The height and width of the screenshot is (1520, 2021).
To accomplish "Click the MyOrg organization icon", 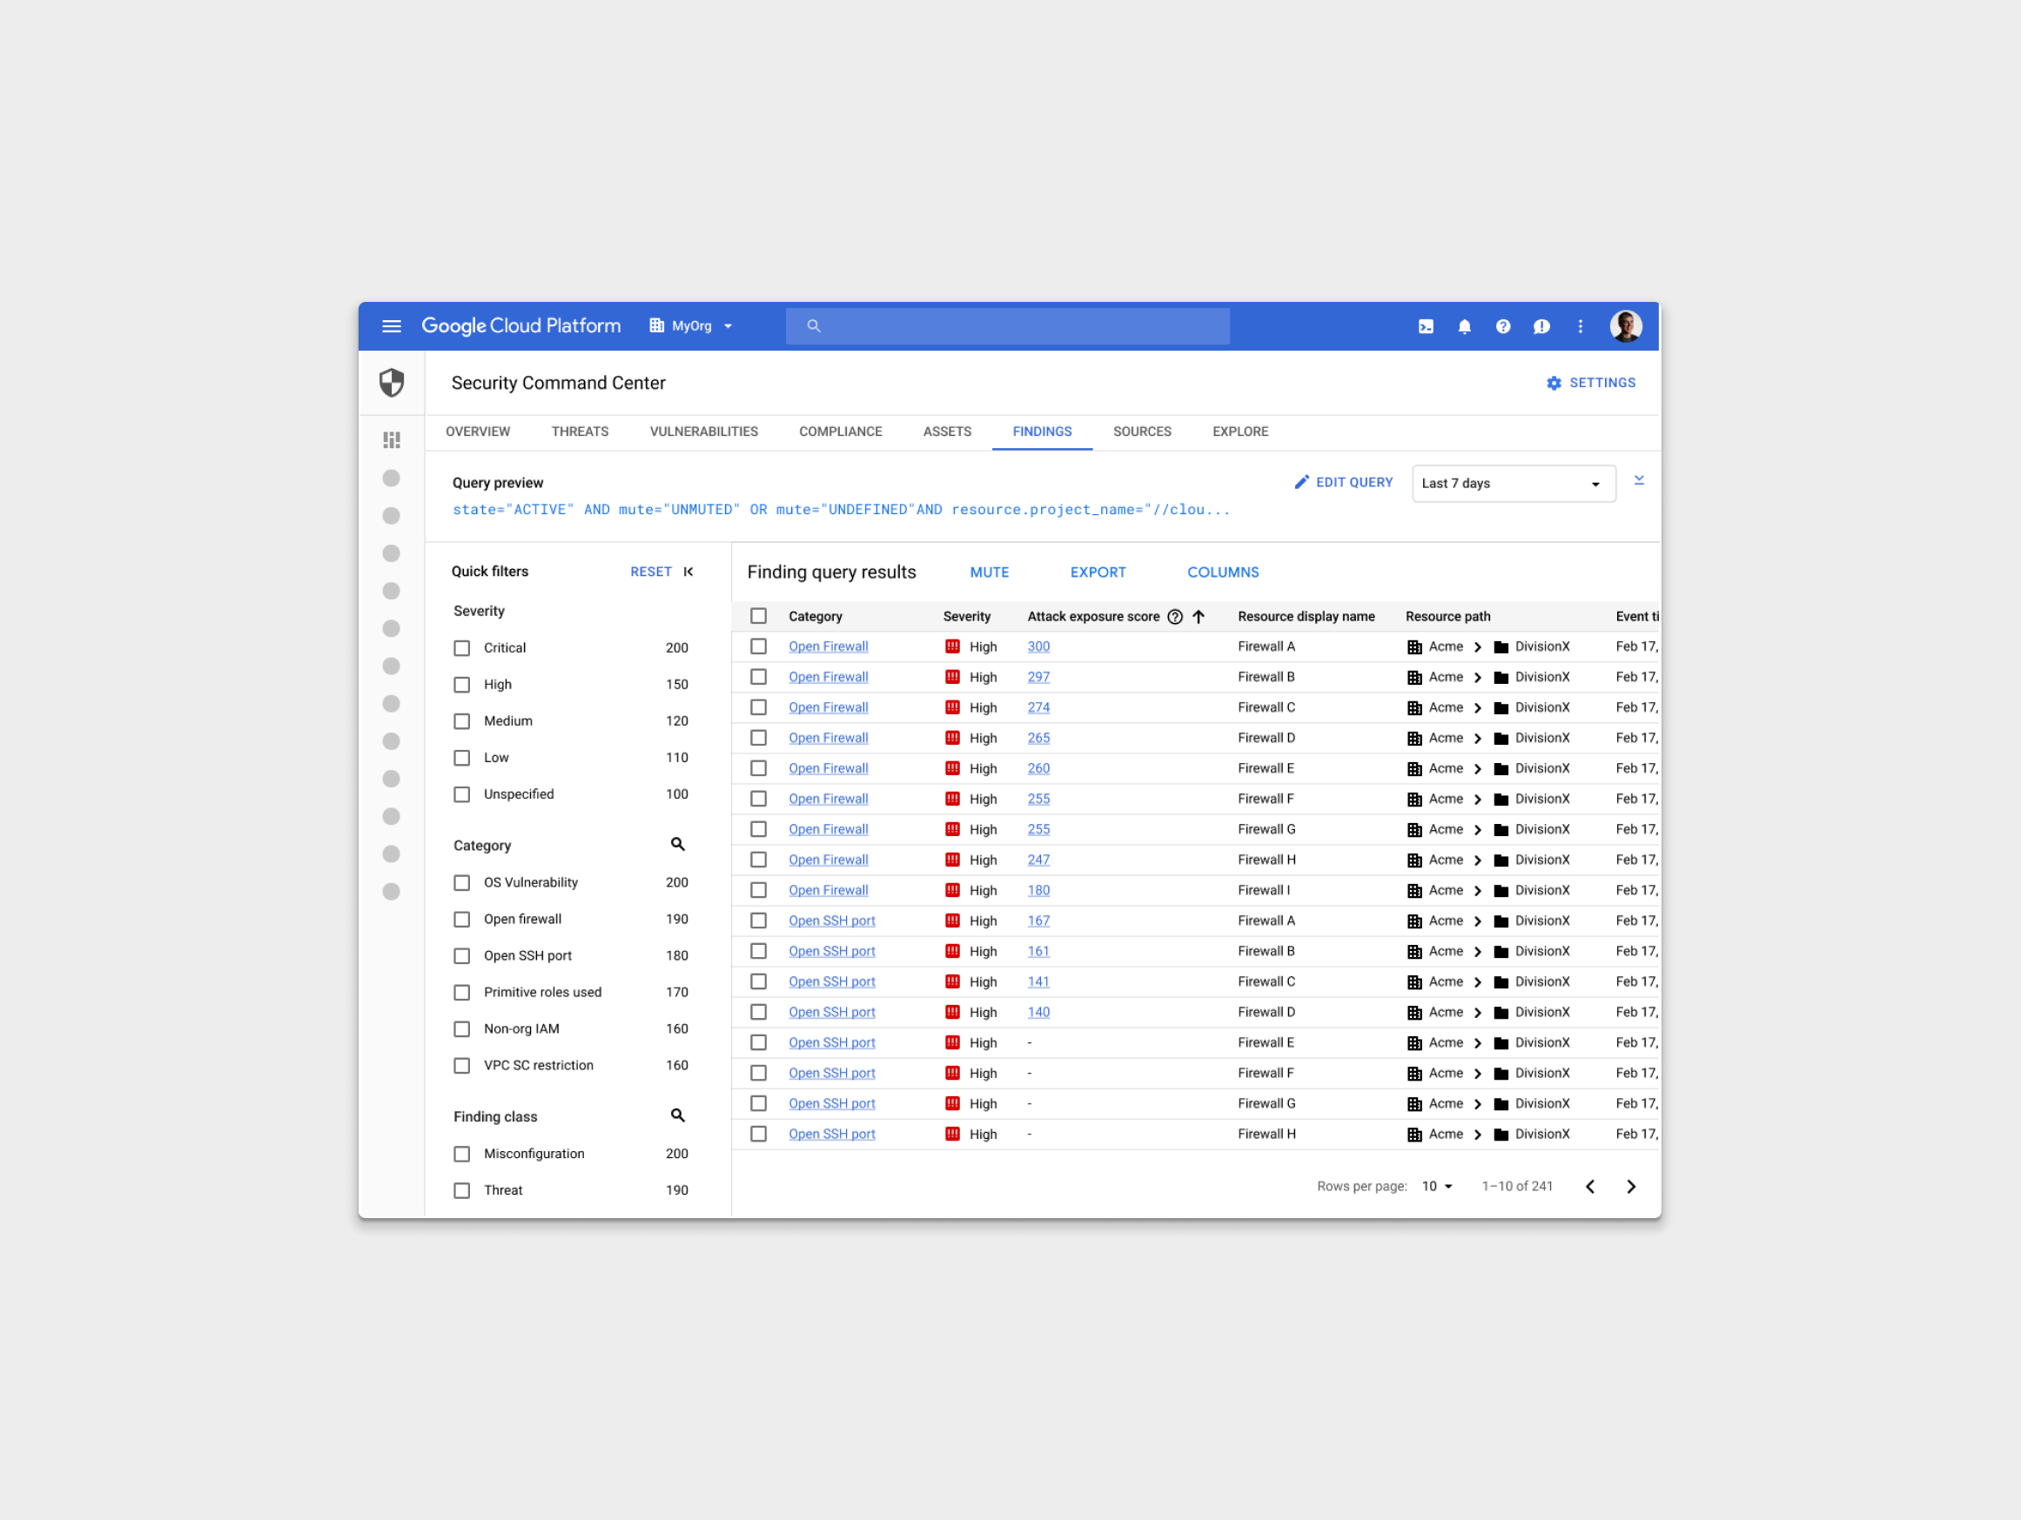I will (656, 326).
